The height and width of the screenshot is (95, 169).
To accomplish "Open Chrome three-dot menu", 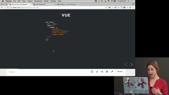I will (x=133, y=7).
